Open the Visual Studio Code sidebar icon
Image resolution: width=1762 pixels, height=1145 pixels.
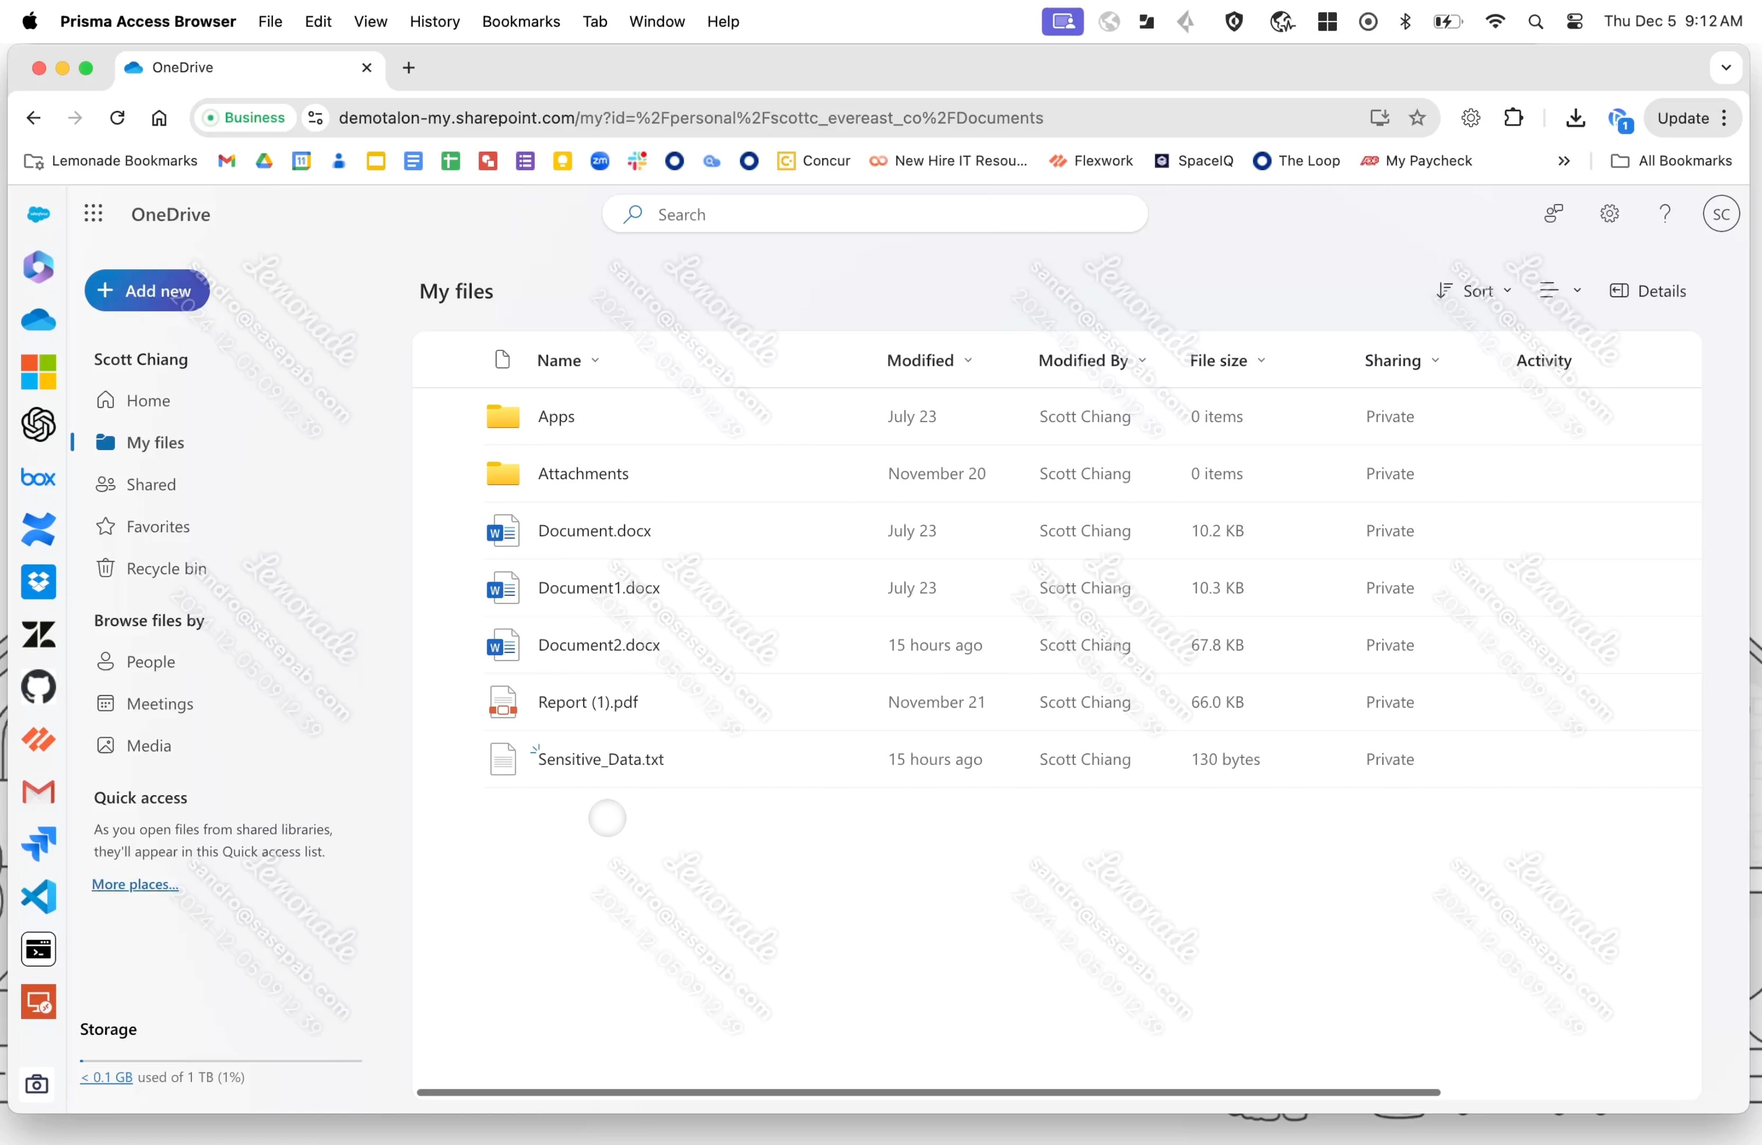click(38, 897)
